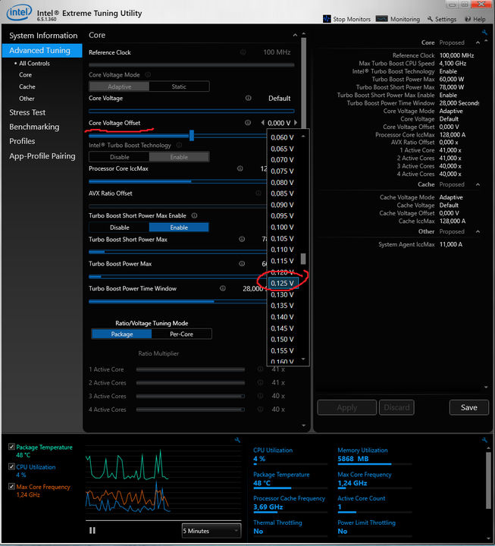Choose 0,060 V offset option
The image size is (495, 546).
coord(284,137)
